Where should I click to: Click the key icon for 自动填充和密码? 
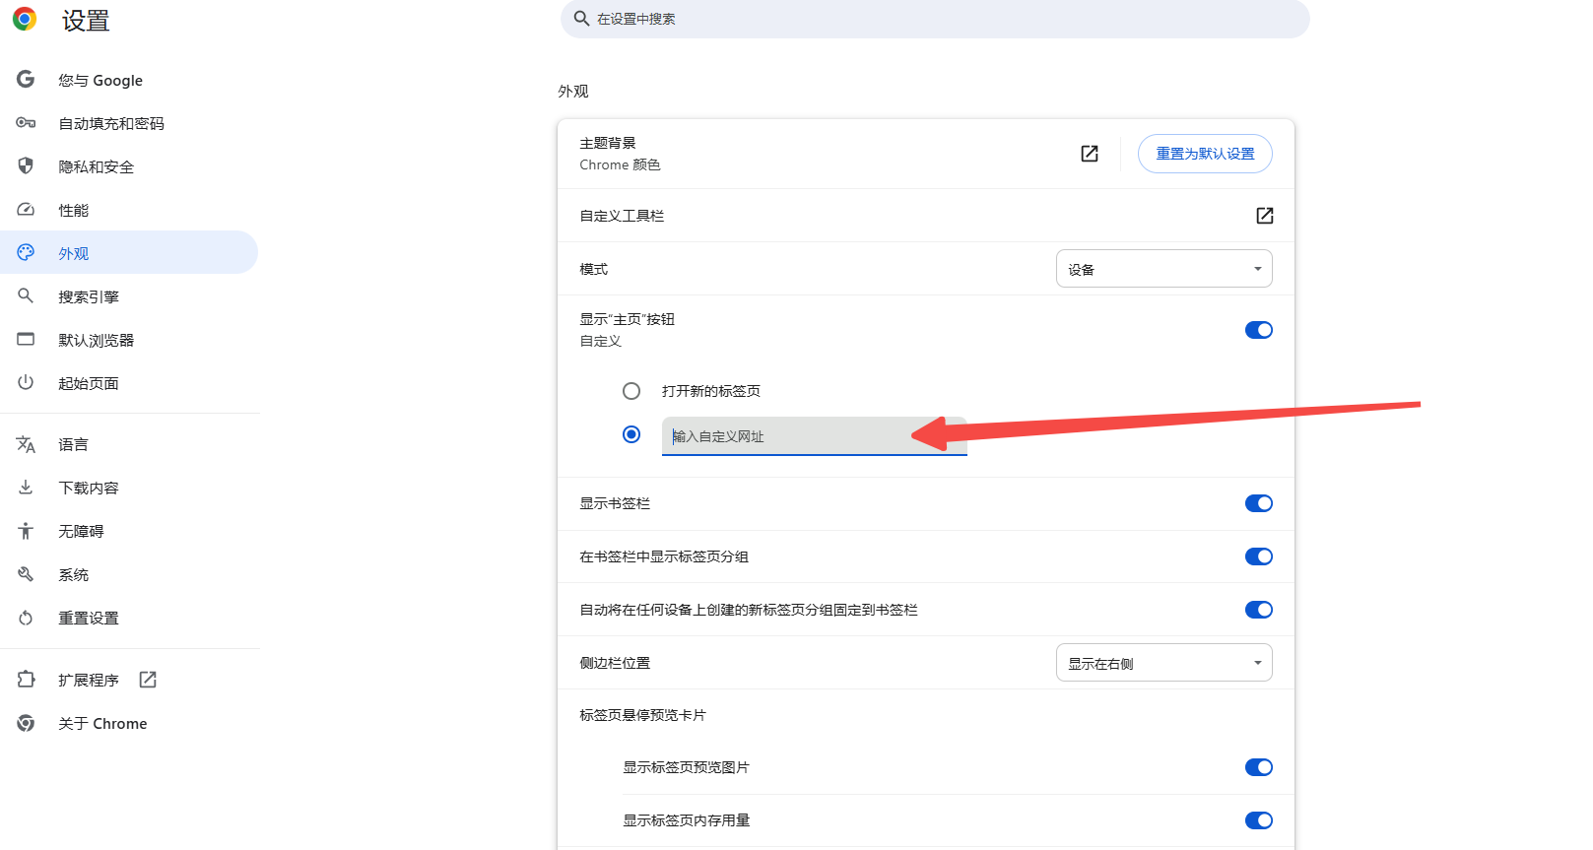point(26,123)
